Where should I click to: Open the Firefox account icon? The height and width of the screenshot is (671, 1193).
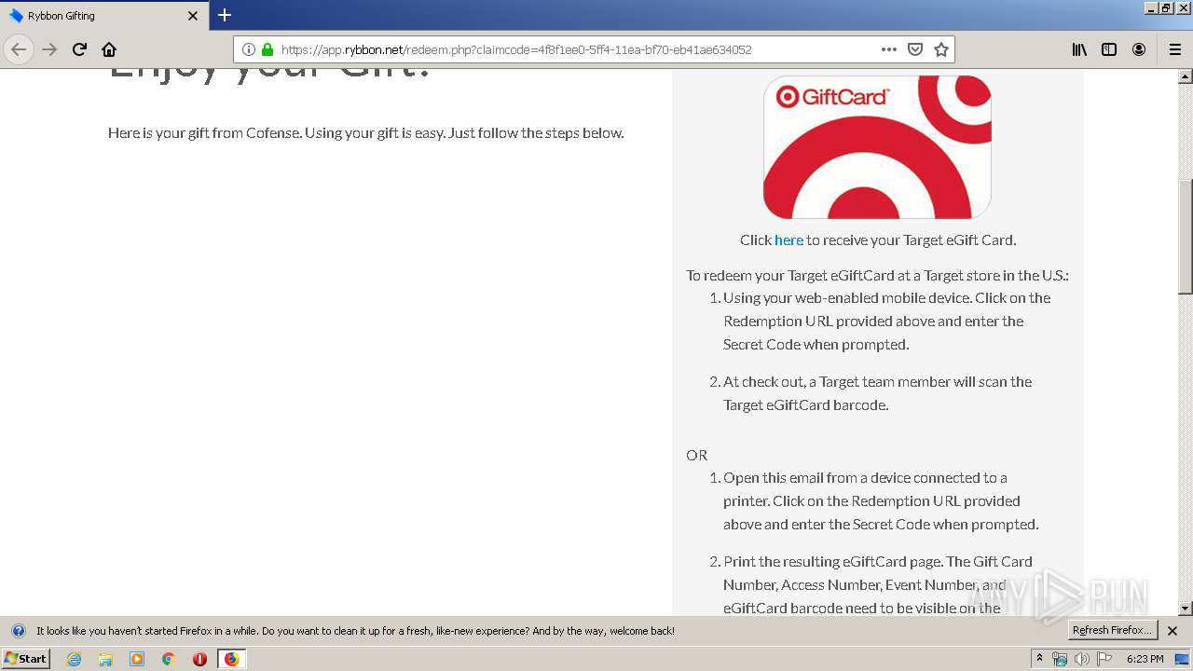coord(1139,49)
